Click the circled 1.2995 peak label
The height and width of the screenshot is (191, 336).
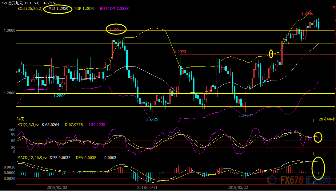pos(116,29)
